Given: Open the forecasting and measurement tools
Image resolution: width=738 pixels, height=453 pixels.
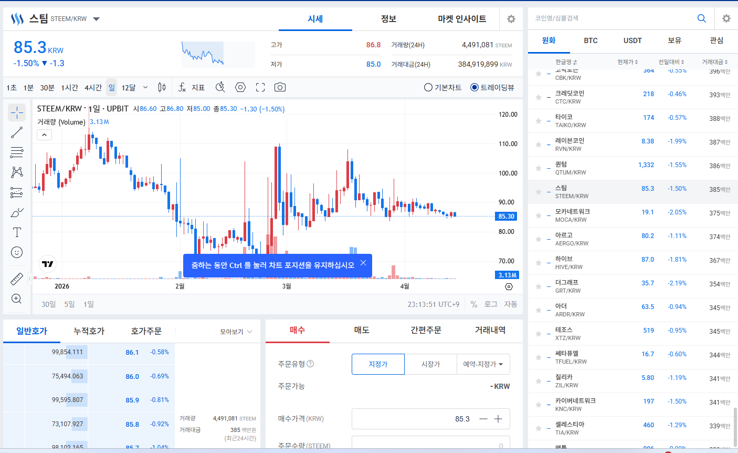Looking at the screenshot, I should 17,192.
